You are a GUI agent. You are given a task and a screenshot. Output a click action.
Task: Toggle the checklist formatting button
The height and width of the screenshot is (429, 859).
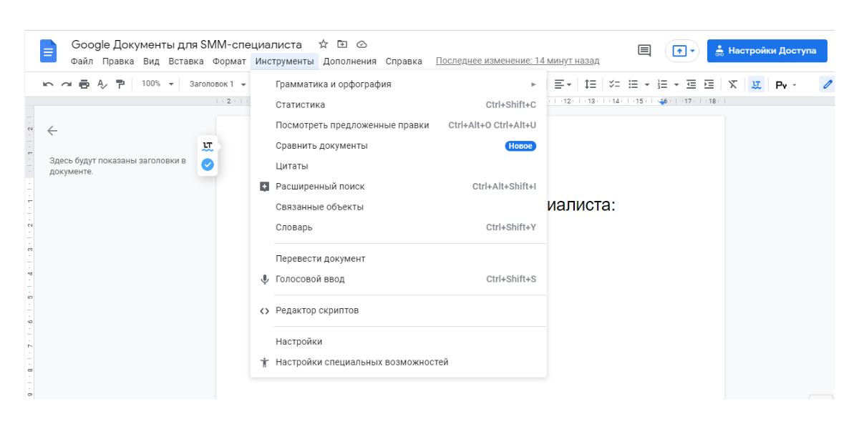point(614,84)
